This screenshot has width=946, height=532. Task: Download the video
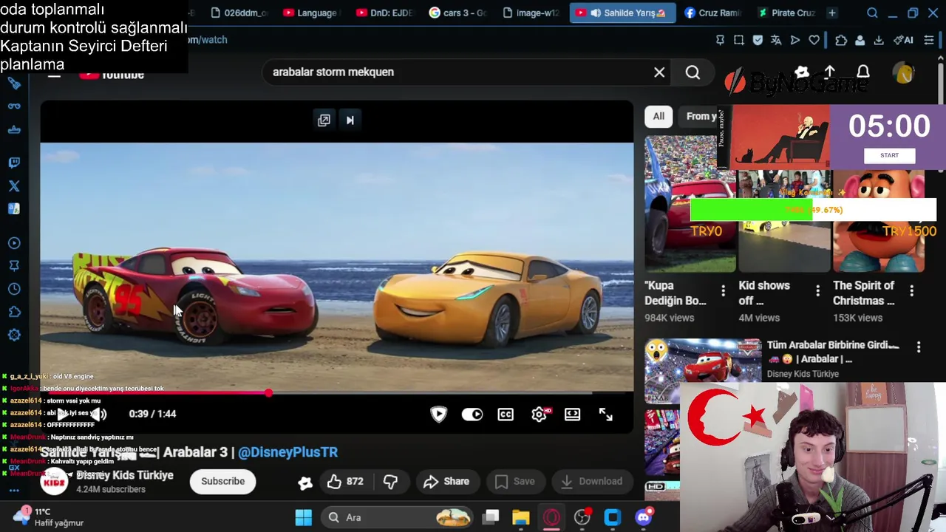591,481
